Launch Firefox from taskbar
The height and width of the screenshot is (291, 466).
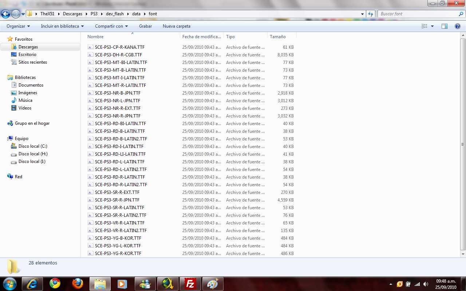pyautogui.click(x=78, y=284)
